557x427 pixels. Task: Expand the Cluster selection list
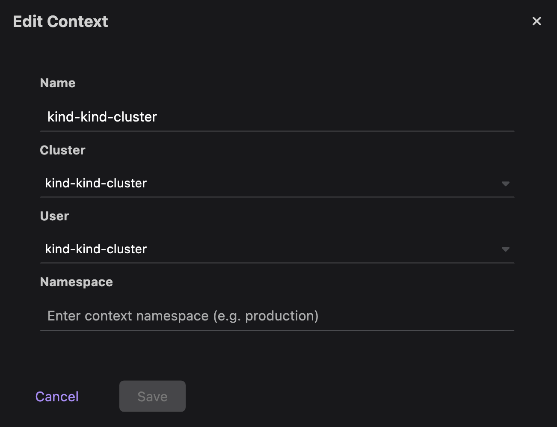click(506, 183)
